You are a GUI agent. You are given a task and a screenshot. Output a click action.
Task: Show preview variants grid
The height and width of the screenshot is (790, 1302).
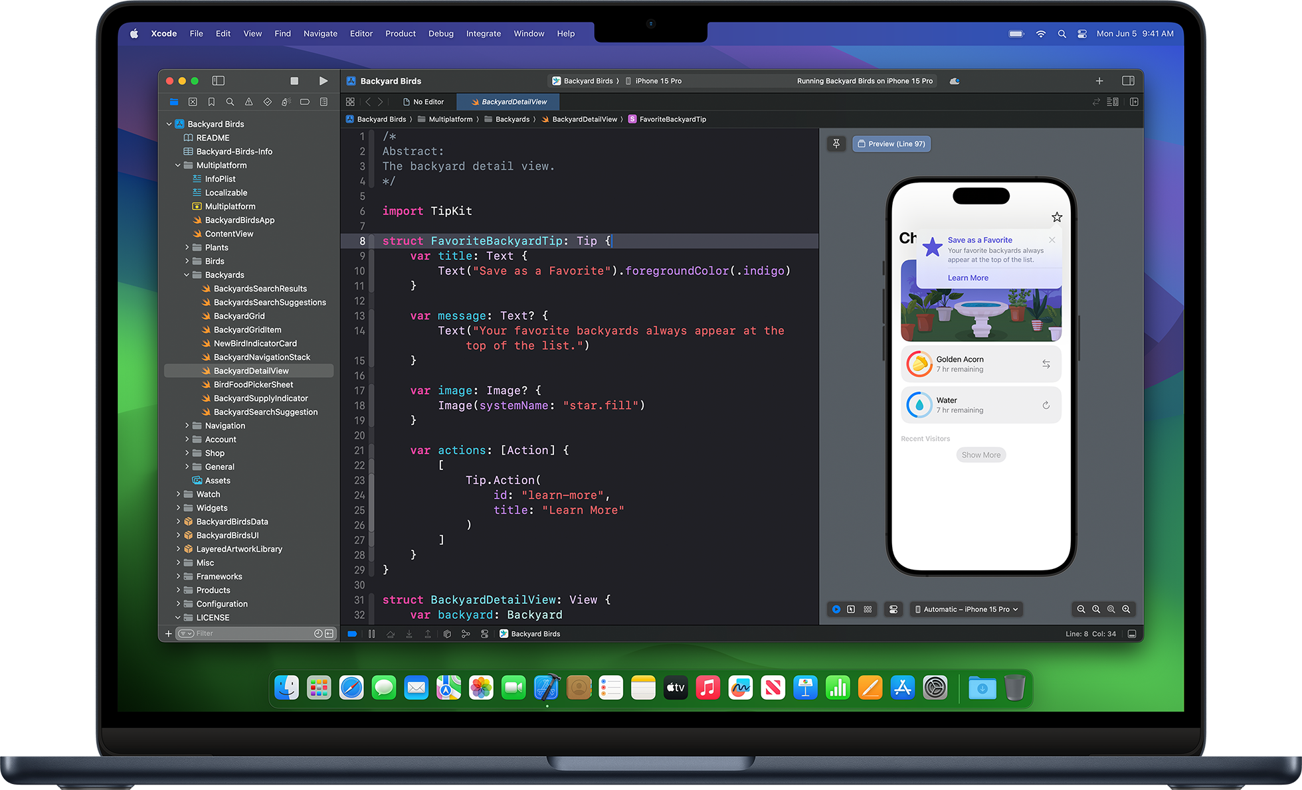click(868, 609)
